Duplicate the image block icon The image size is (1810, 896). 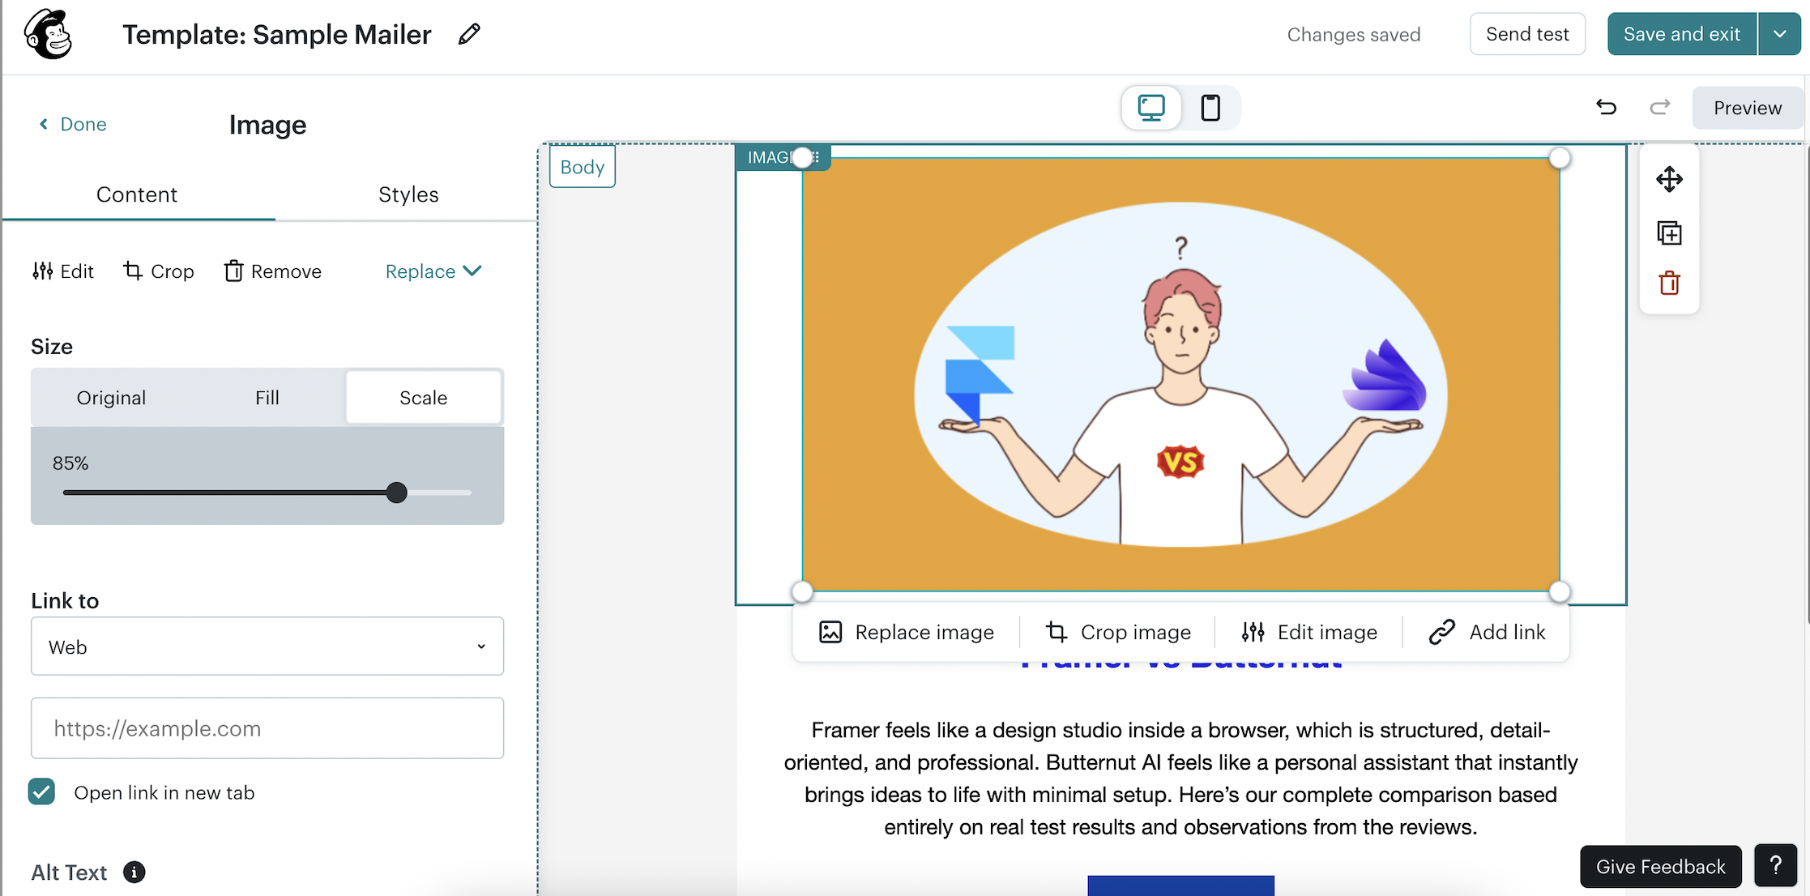(x=1669, y=233)
